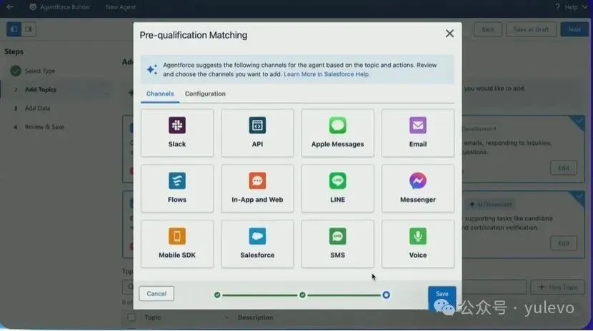Image resolution: width=593 pixels, height=331 pixels.
Task: Select the Slack channel icon
Action: coord(177,126)
